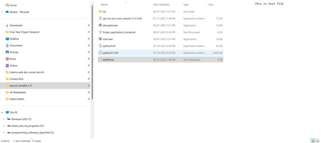Click the 65 KB size cell
Image resolution: width=321 pixels, height=143 pixels.
pyautogui.click(x=219, y=46)
